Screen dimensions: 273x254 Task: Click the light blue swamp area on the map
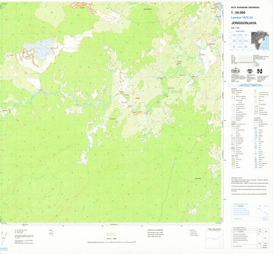pos(39,48)
